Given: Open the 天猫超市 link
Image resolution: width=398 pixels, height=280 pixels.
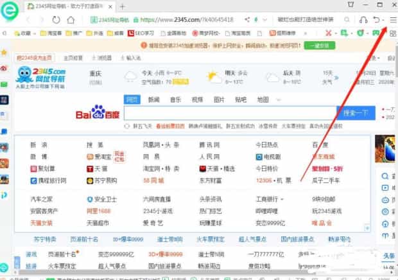Looking at the screenshot, I should (x=98, y=223).
